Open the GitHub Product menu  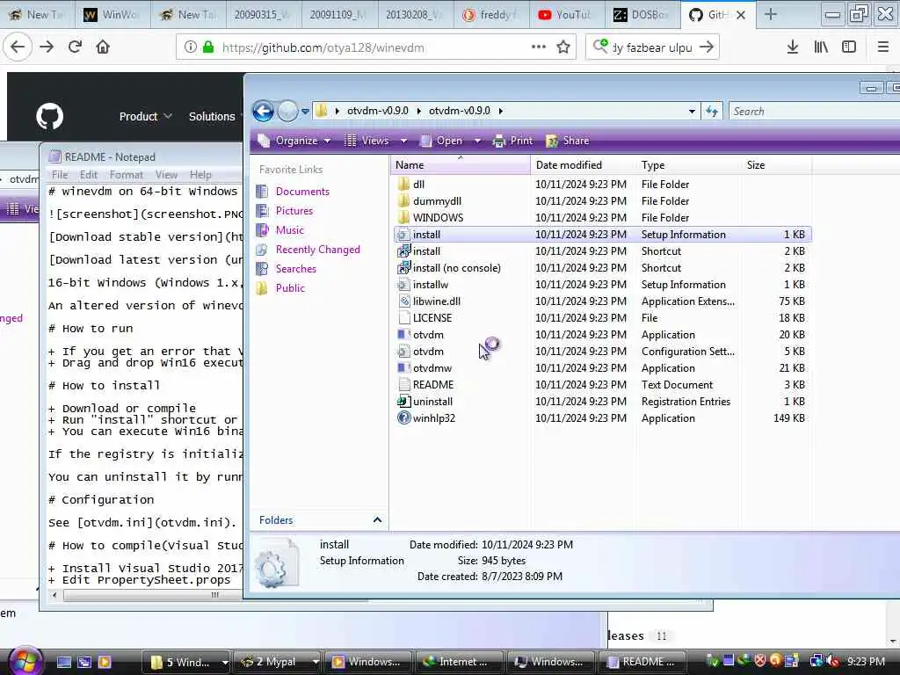pyautogui.click(x=145, y=117)
